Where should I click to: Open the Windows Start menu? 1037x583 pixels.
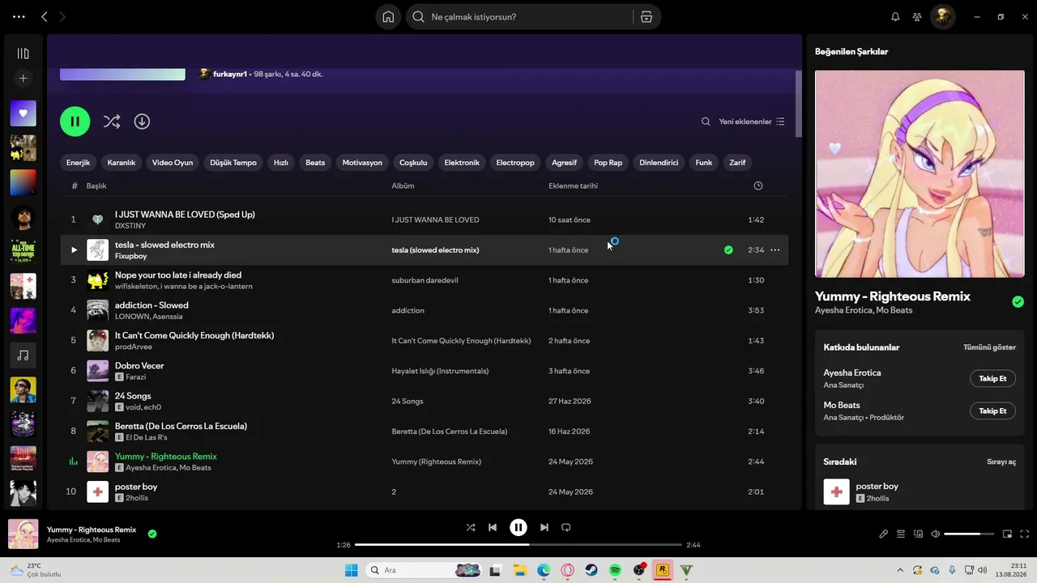352,571
